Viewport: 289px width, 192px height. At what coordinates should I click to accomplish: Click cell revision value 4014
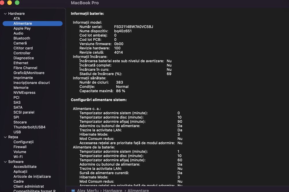[x=118, y=53]
